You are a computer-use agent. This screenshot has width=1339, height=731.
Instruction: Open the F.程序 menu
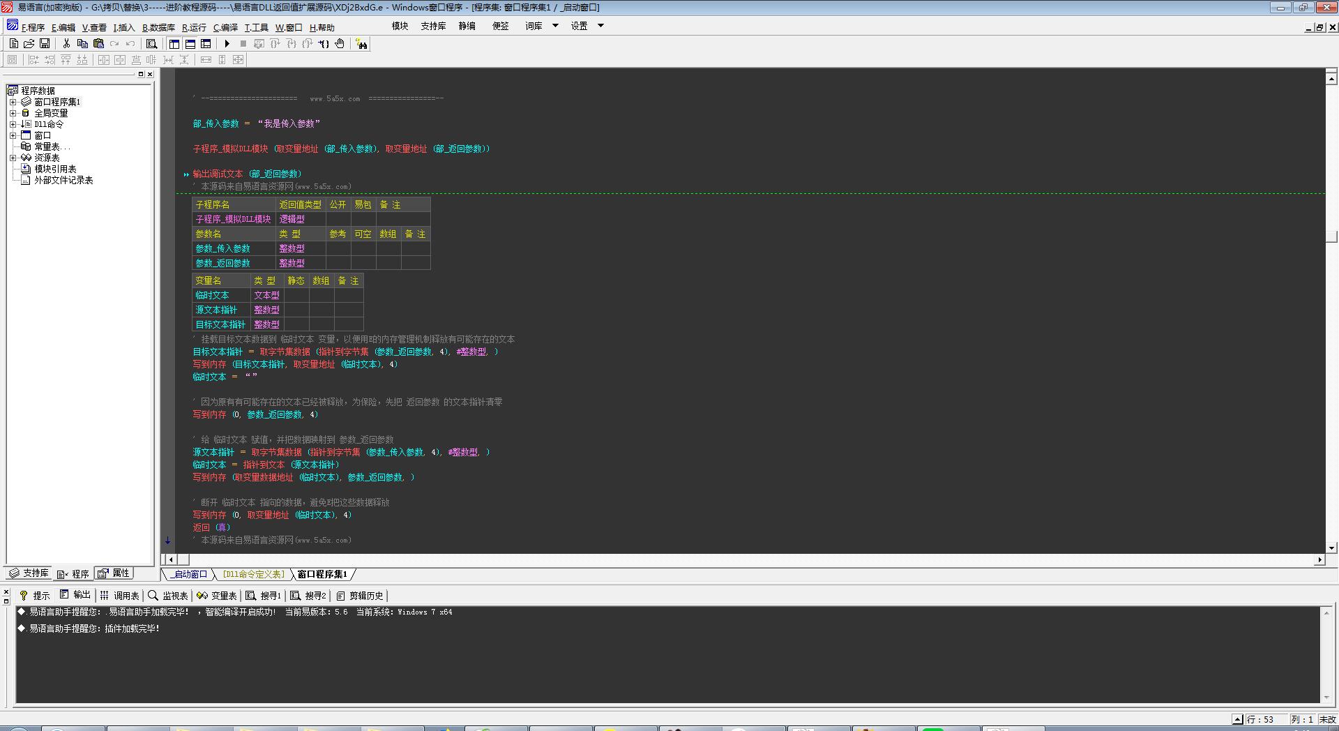pyautogui.click(x=33, y=28)
